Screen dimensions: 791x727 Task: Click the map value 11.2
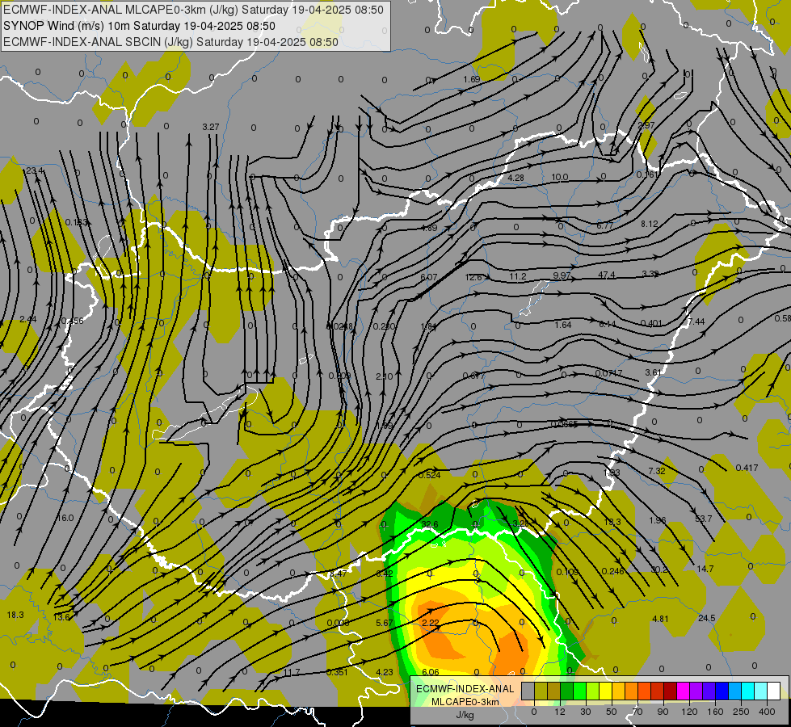518,276
